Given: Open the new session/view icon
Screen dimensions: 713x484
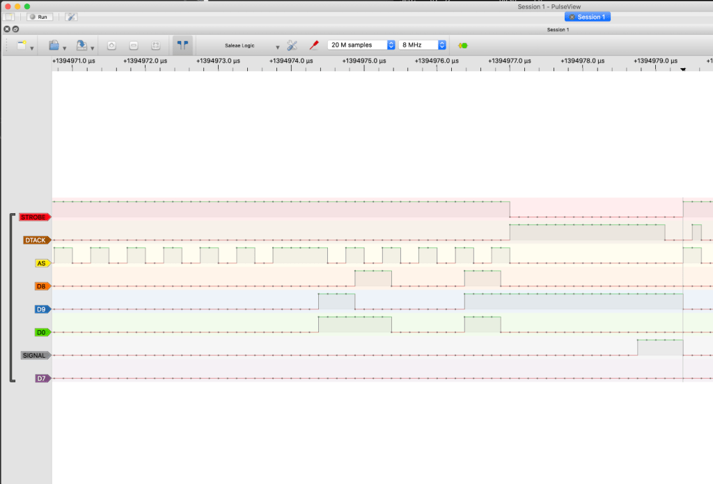Looking at the screenshot, I should pyautogui.click(x=22, y=46).
